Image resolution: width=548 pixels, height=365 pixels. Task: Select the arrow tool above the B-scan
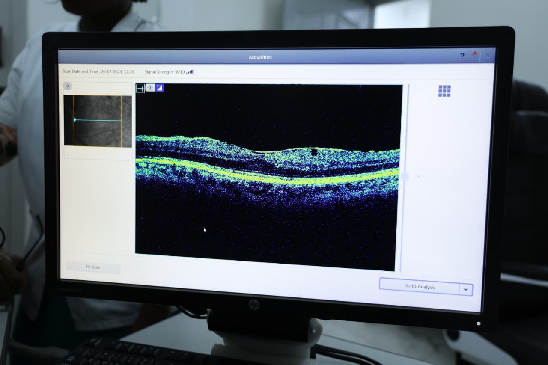(140, 88)
